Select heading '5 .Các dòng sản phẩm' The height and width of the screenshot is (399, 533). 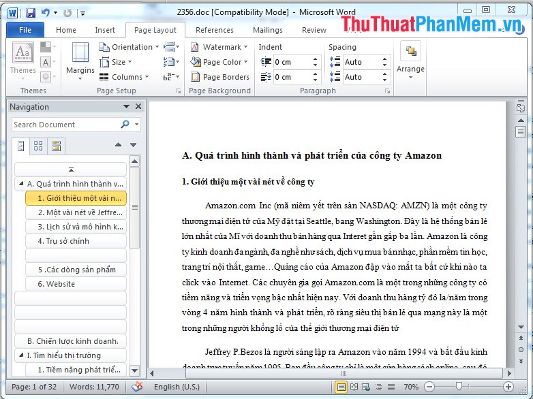click(x=76, y=270)
